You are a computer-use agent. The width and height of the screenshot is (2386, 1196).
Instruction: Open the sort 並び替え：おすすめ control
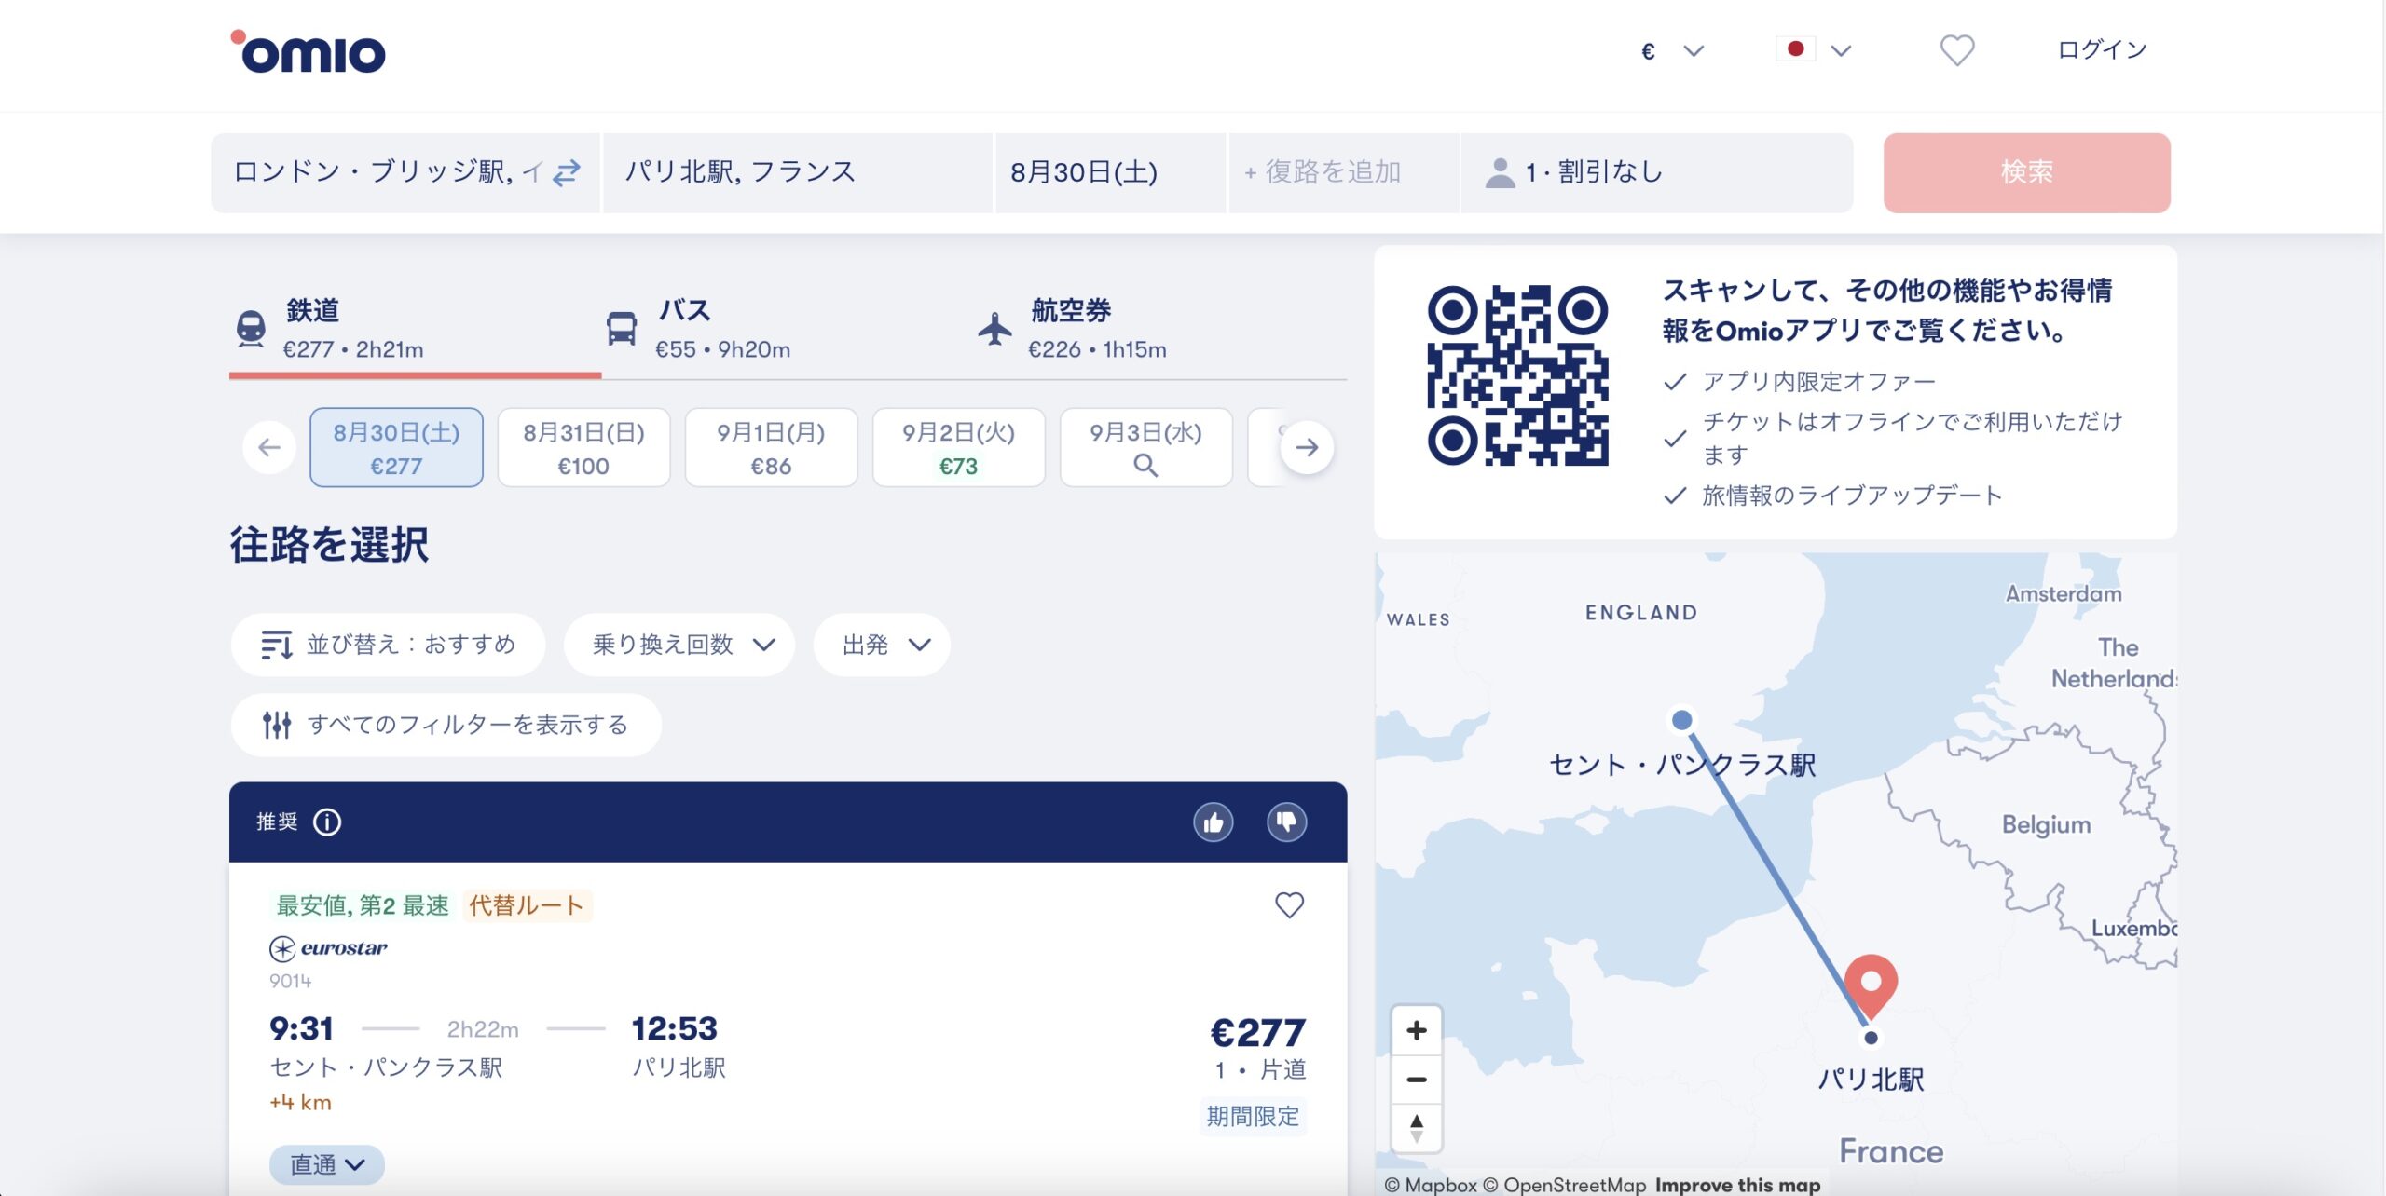(388, 645)
